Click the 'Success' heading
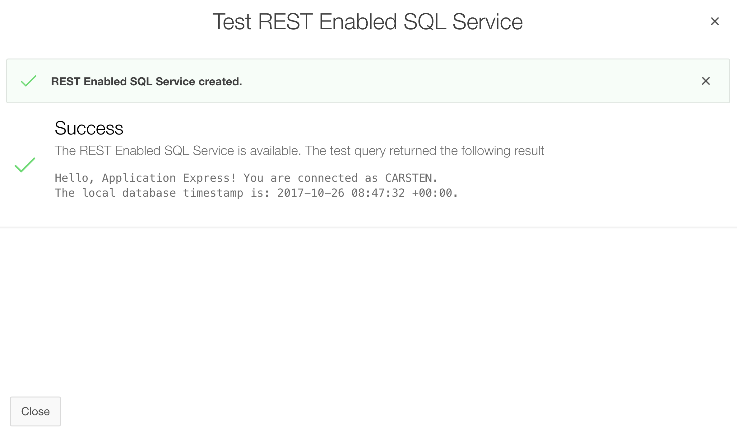The height and width of the screenshot is (437, 737). [89, 128]
